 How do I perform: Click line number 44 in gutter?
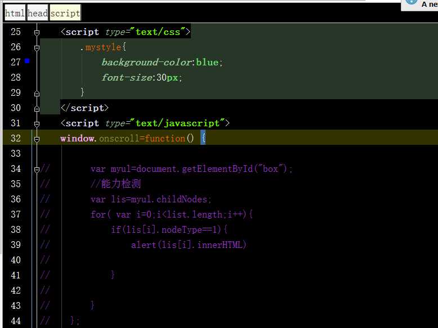tap(16, 321)
